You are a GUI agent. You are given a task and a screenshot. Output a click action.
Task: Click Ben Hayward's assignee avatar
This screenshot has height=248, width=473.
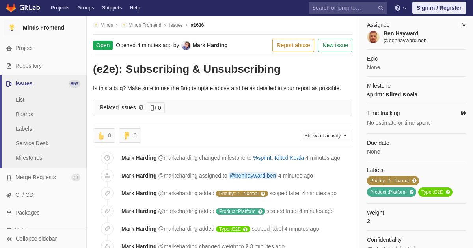click(x=373, y=37)
